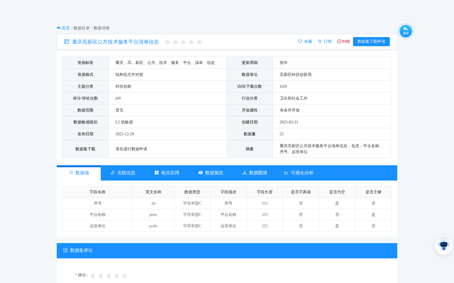Click the 数据集下载申请 button
Screen dimensions: 454x283
[x=371, y=42]
